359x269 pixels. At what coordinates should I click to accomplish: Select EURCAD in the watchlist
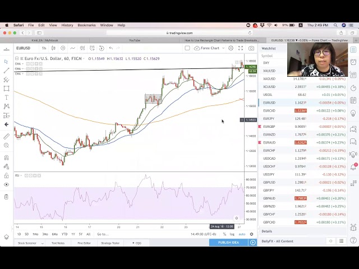click(269, 111)
